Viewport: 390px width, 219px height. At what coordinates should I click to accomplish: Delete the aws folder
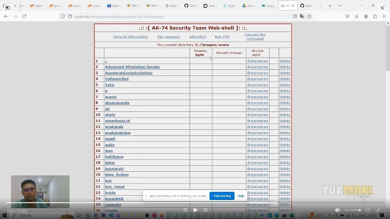point(285,151)
